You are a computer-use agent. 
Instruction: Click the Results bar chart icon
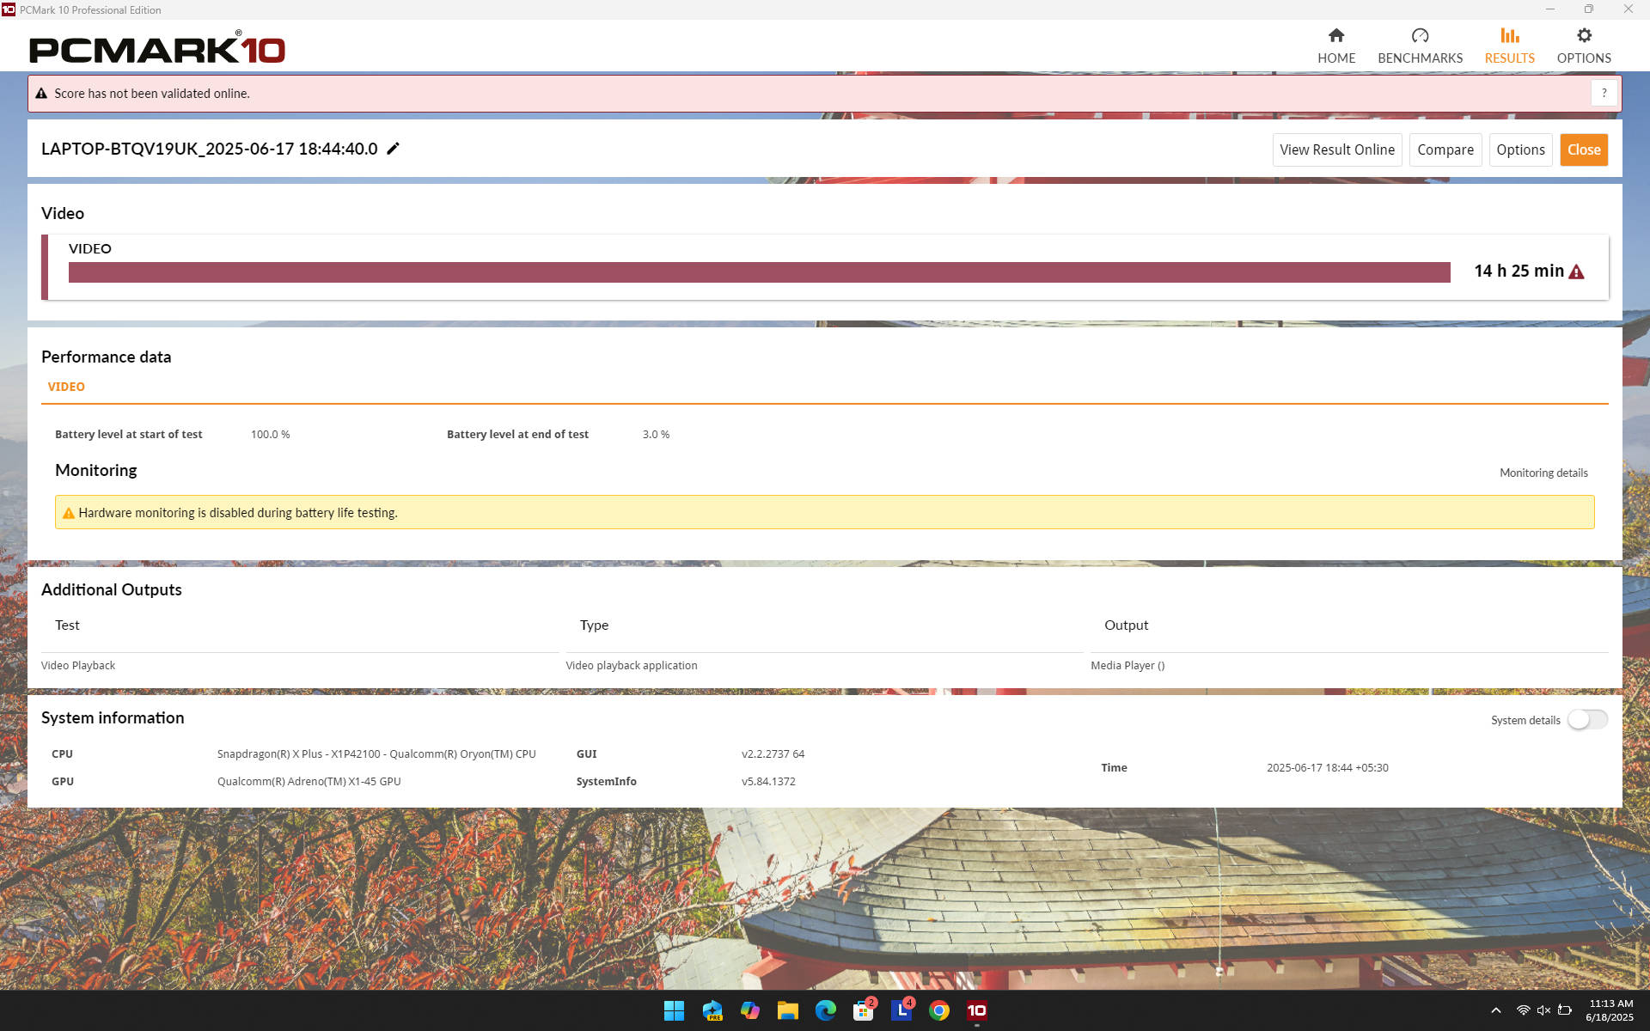[1509, 36]
